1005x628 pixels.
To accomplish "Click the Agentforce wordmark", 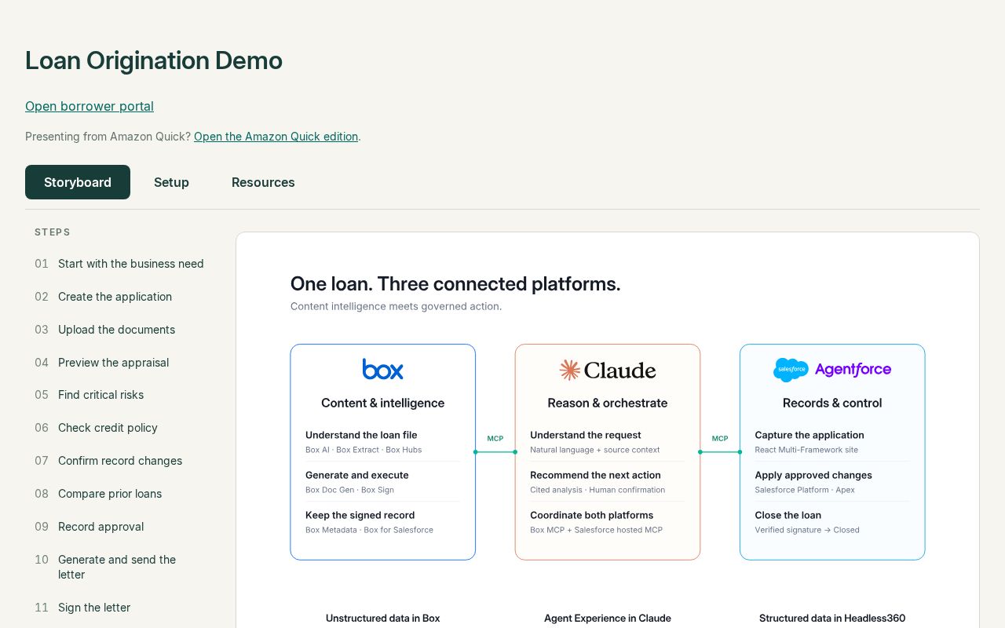I will coord(853,370).
